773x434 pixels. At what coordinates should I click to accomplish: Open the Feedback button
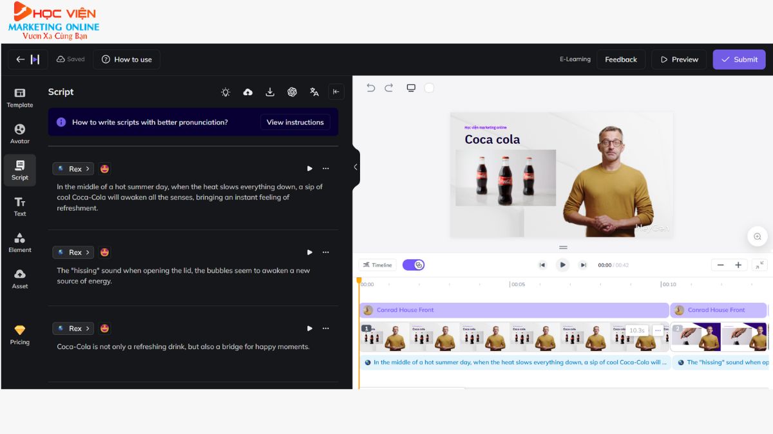tap(621, 59)
